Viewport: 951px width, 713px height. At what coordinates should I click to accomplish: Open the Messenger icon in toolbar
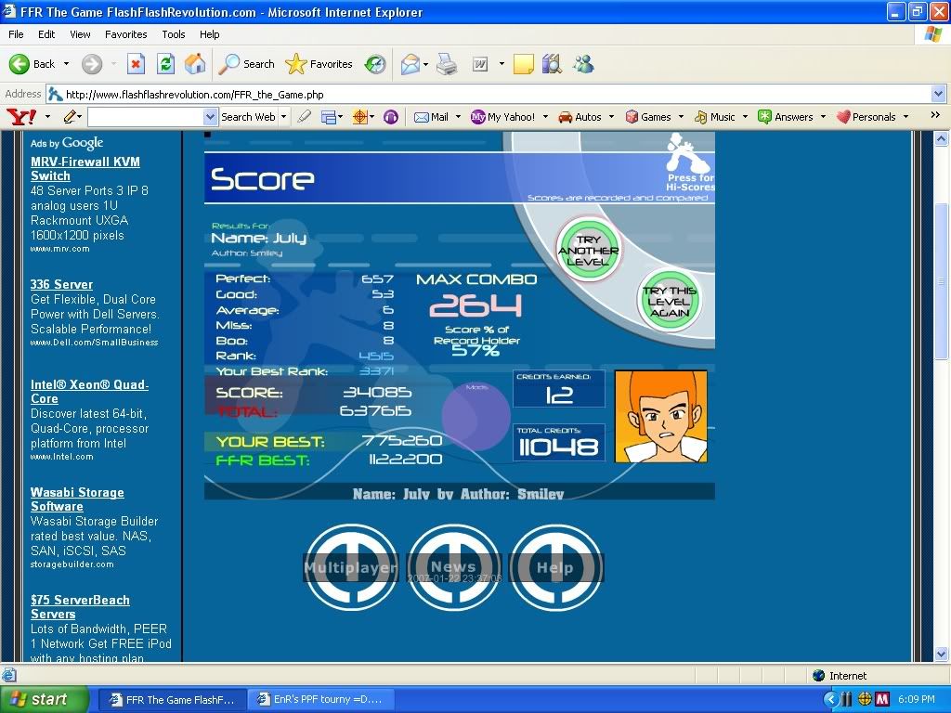[583, 64]
